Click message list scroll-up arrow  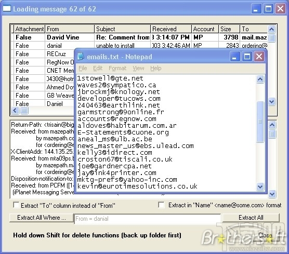coord(272,29)
